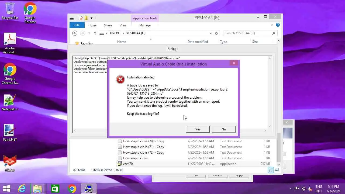Open Google Chrome desktop shortcut

pyautogui.click(x=30, y=13)
